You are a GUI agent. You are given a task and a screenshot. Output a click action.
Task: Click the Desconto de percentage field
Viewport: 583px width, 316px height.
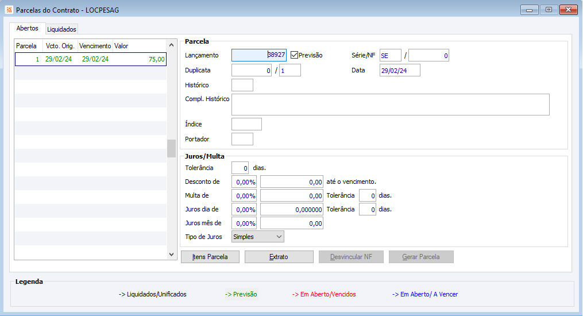(244, 182)
